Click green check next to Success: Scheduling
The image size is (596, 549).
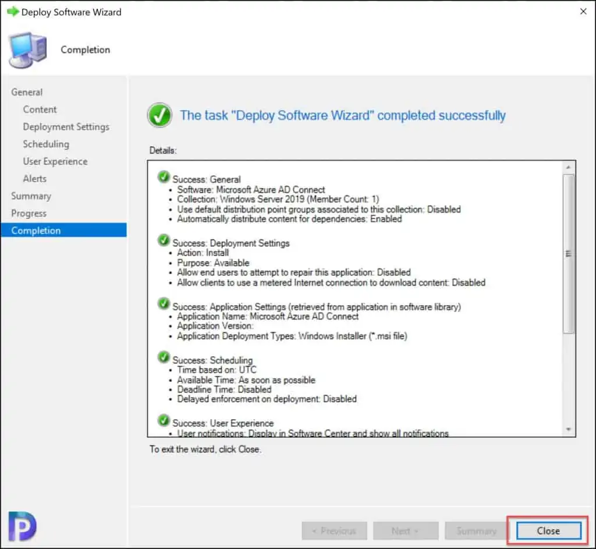(x=164, y=357)
